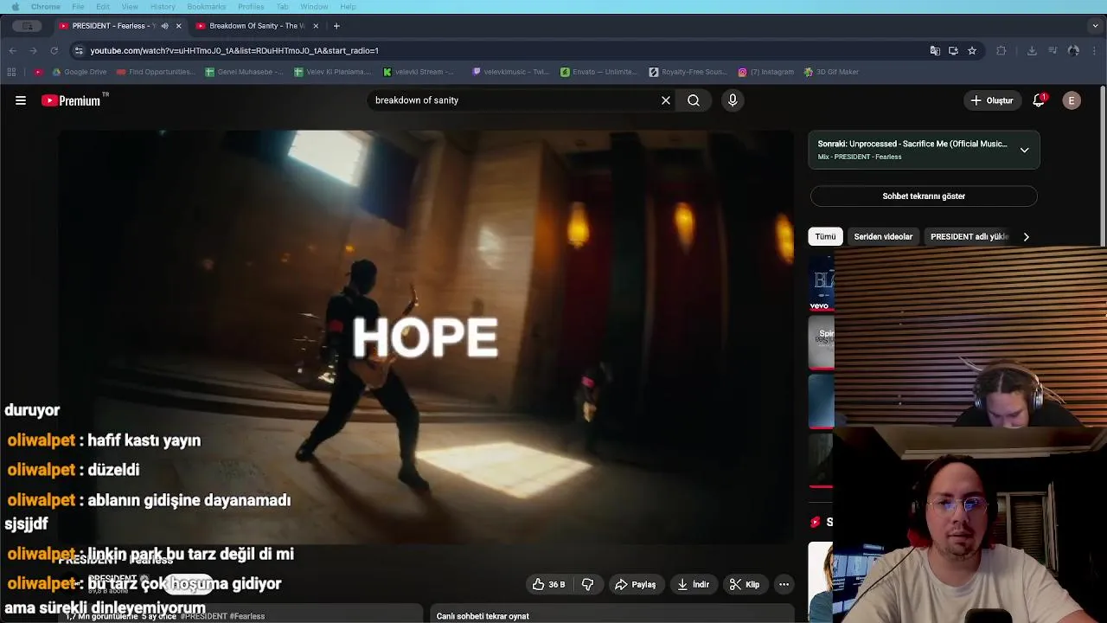Open more actions three-dot menu
Screen dimensions: 1107x623
[784, 585]
